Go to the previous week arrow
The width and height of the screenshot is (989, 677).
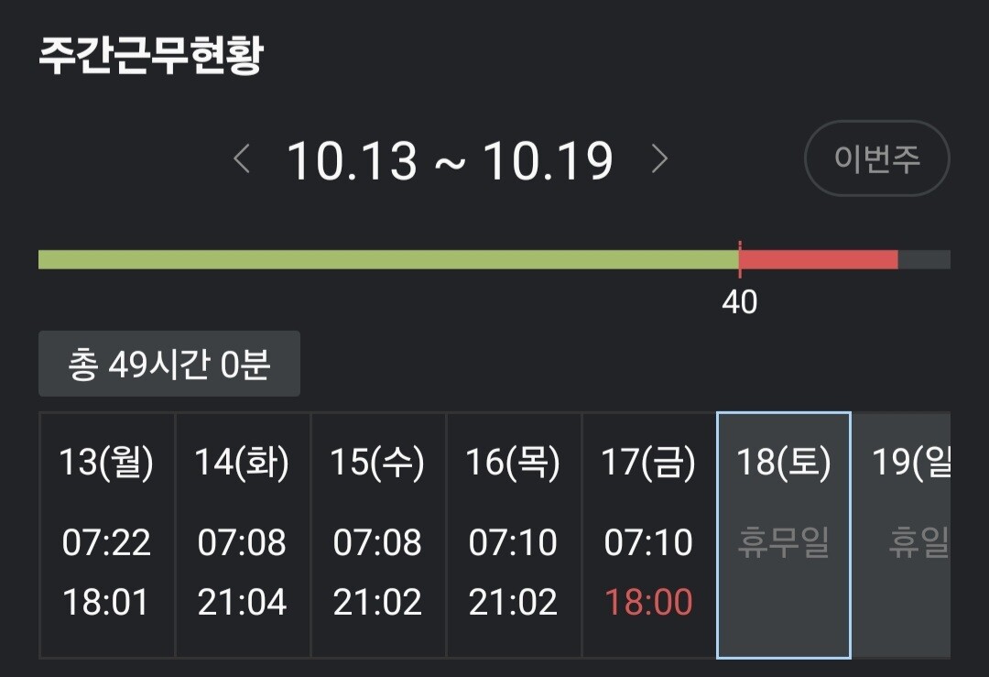point(242,159)
